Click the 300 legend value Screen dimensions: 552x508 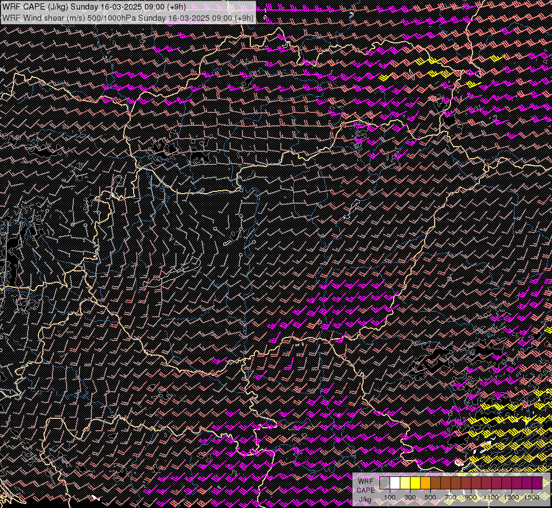410,497
